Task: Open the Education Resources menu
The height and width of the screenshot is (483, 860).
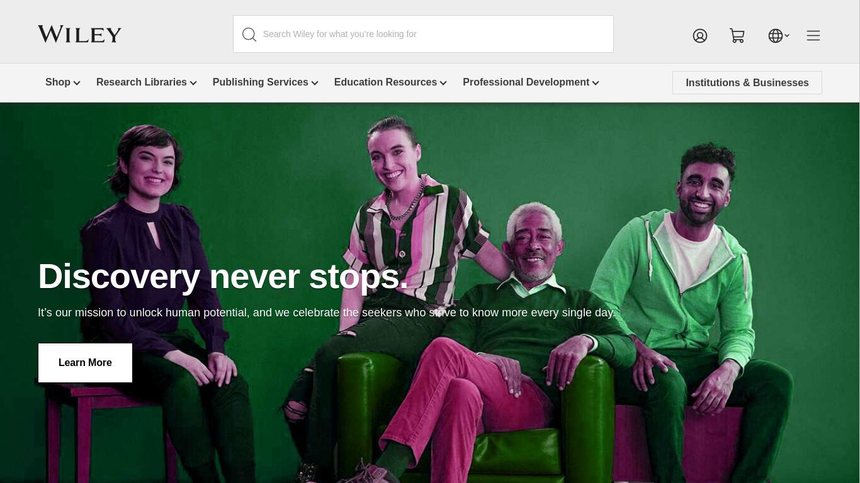Action: pyautogui.click(x=390, y=82)
